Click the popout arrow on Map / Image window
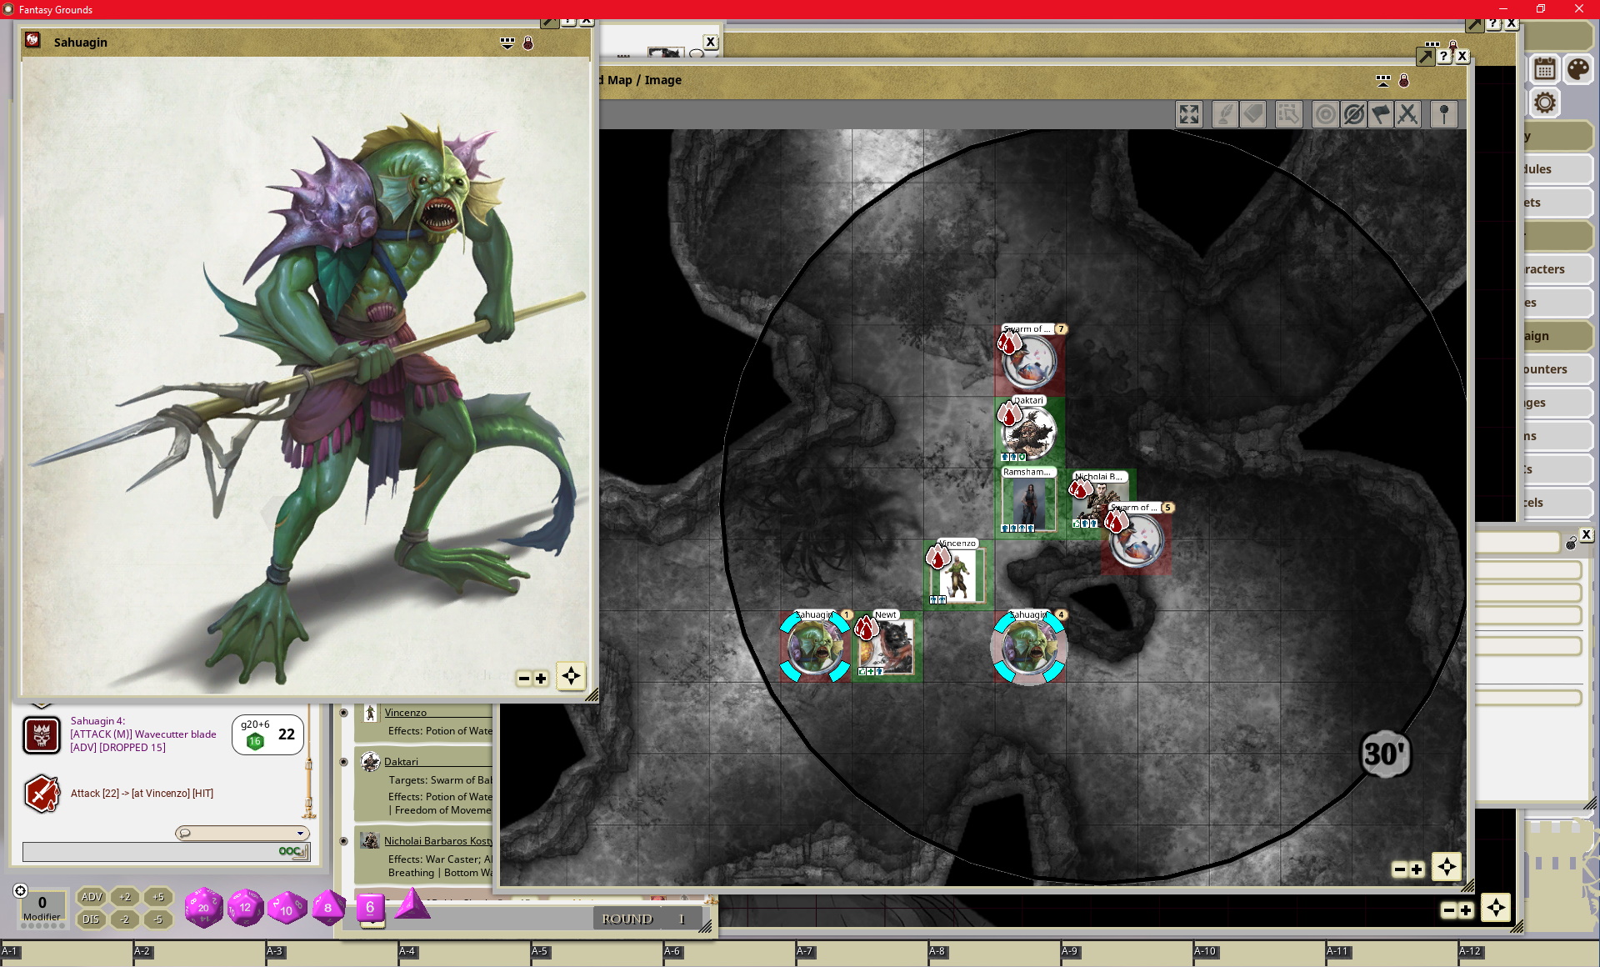Image resolution: width=1600 pixels, height=967 pixels. click(x=1426, y=57)
